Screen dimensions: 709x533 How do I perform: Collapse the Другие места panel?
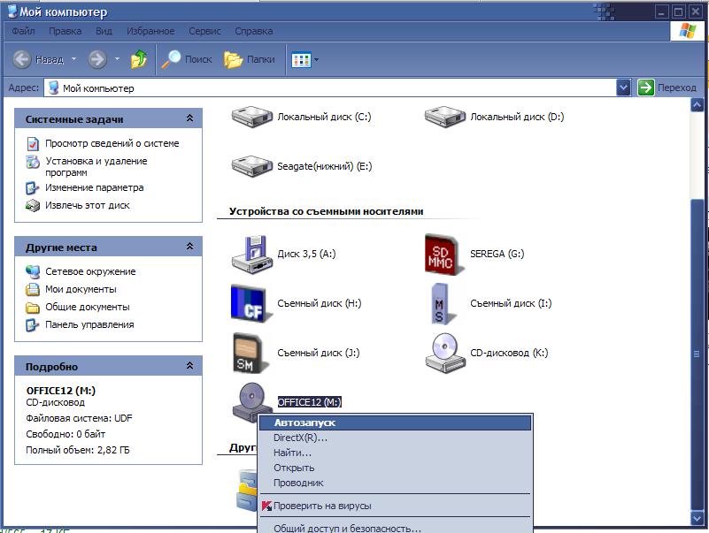pos(190,247)
